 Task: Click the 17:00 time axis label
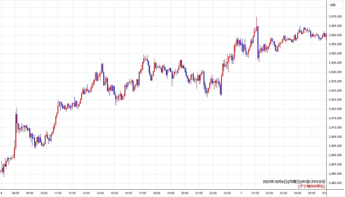point(142,193)
